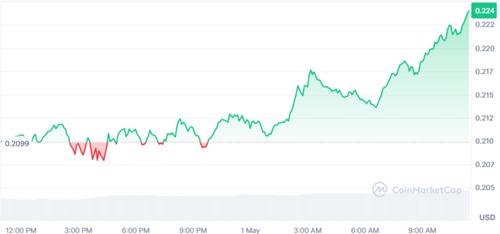The width and height of the screenshot is (500, 234).
Task: Click the CoinMarketCap watermark text
Action: pyautogui.click(x=426, y=190)
